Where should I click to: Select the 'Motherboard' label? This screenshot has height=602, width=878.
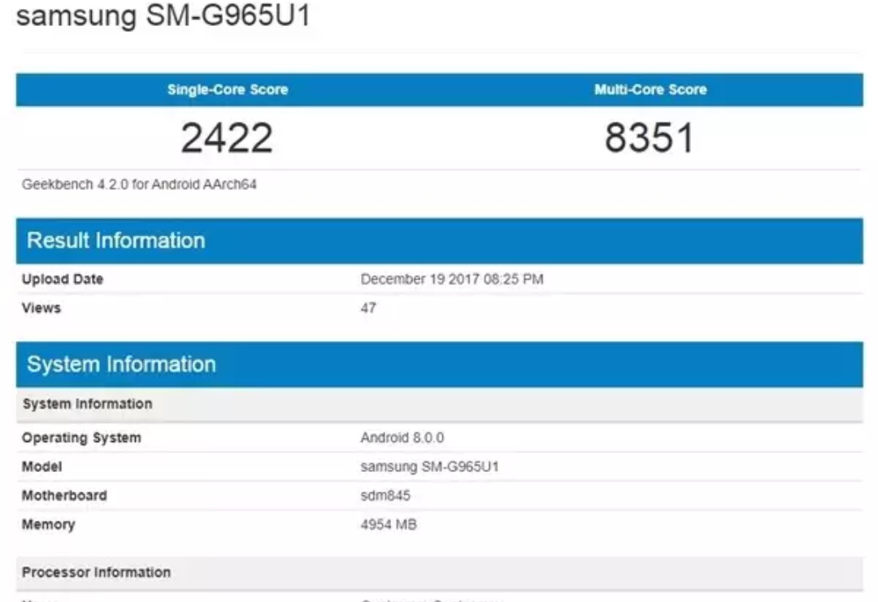coord(64,496)
